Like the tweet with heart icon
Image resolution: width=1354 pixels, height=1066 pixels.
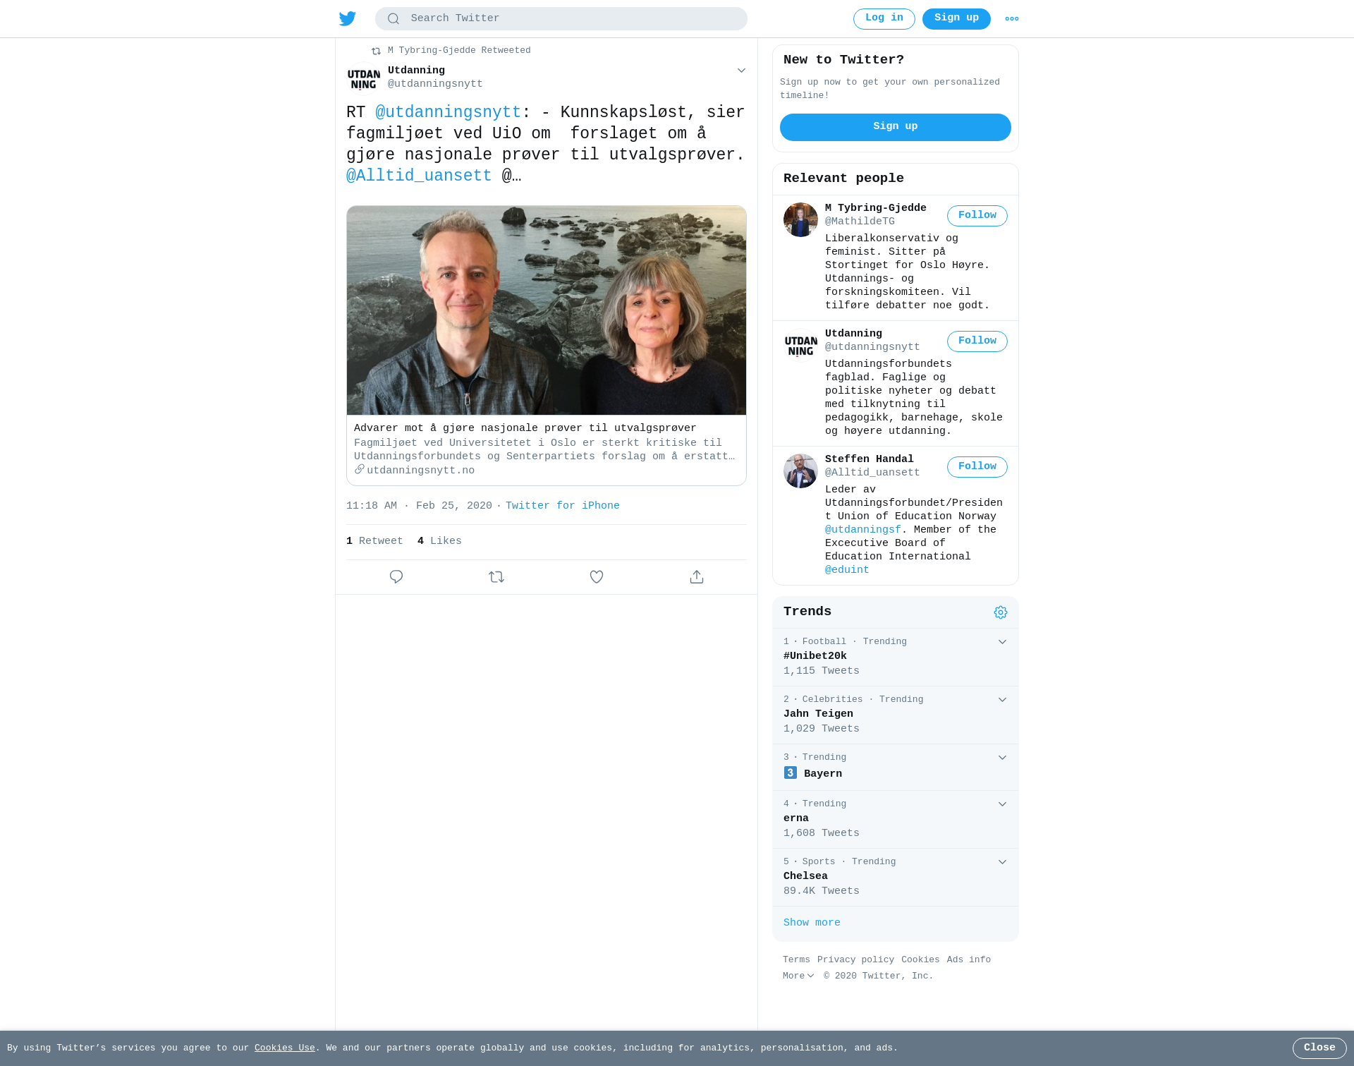point(597,577)
